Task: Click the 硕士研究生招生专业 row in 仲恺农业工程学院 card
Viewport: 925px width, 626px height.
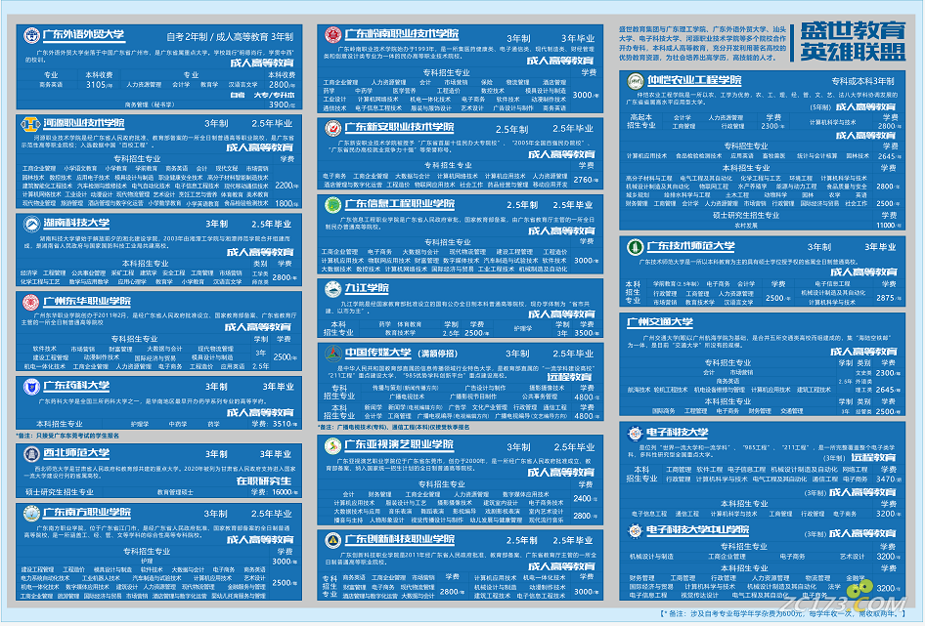Action: tap(746, 216)
